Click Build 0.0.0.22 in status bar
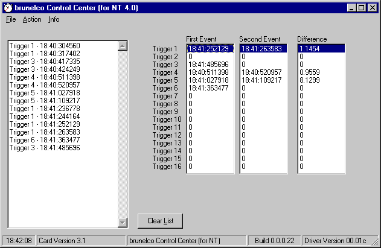Screen dimensions: 381x248 coord(274,241)
